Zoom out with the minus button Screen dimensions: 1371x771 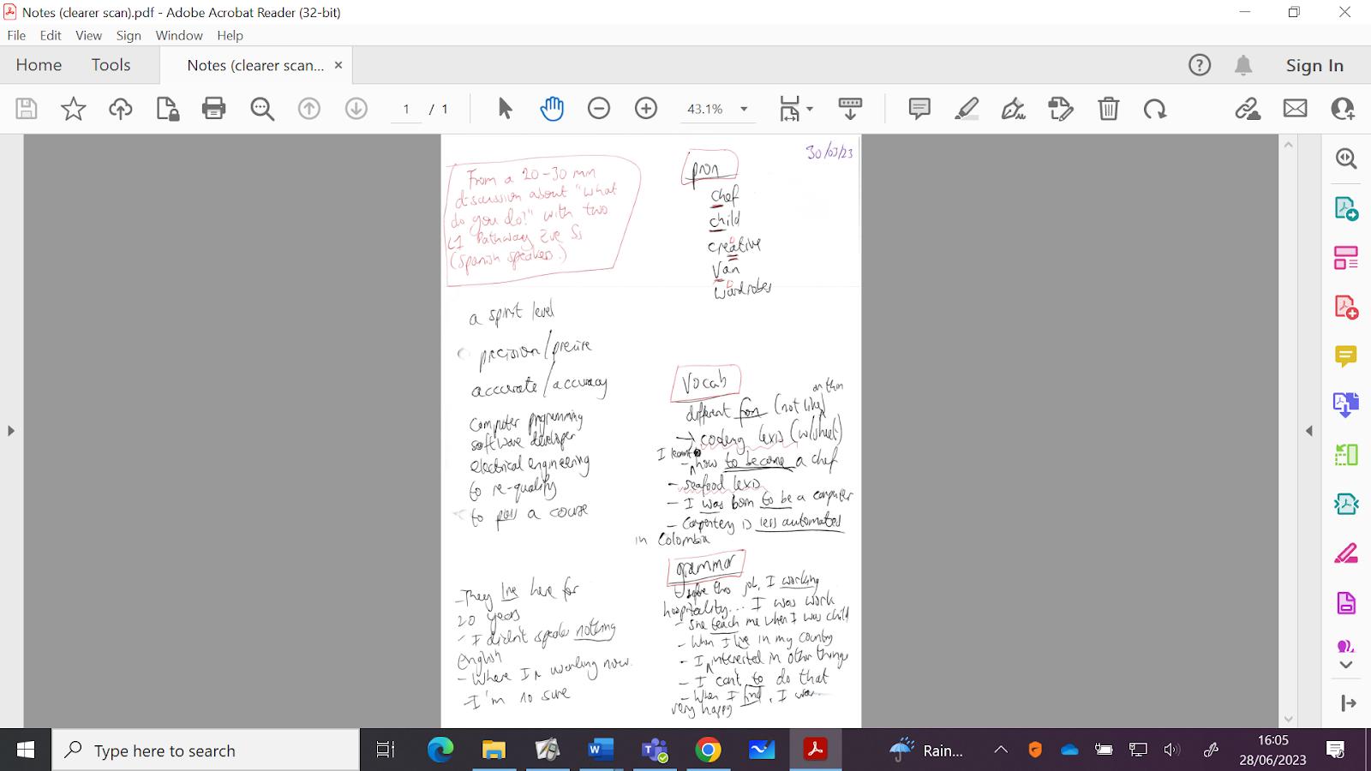[599, 109]
